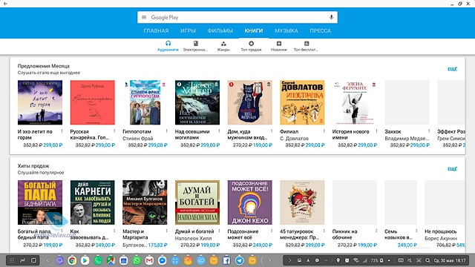Select the Аудиокниги headphones category
Screen dimensions: 475x267
click(x=168, y=46)
